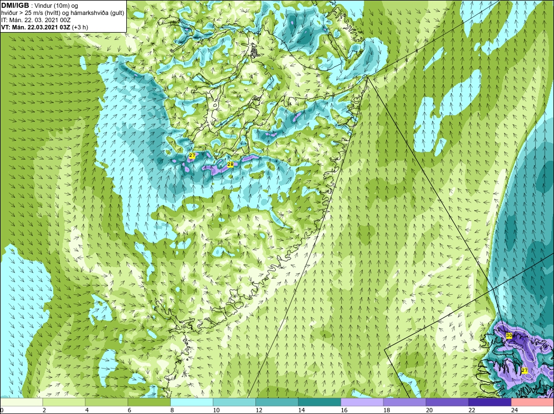Click the yellow 27 gust label beside the 28 label
The height and width of the screenshot is (414, 554).
point(192,156)
